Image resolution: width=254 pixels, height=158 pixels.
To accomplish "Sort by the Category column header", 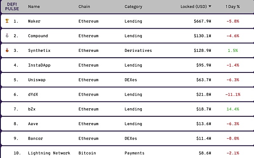I will click(x=133, y=7).
